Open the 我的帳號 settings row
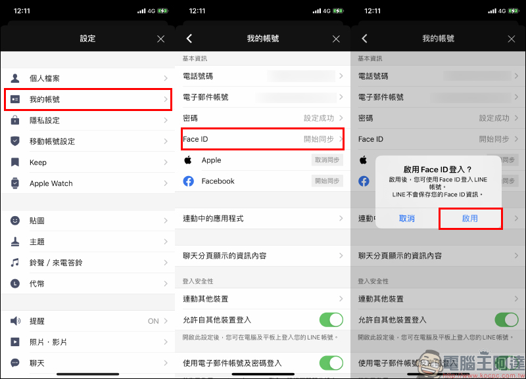This screenshot has width=526, height=379. pos(88,99)
